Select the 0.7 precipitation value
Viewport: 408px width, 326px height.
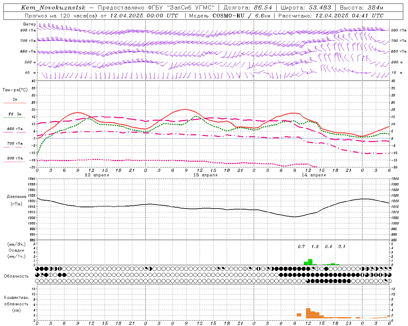click(x=301, y=247)
